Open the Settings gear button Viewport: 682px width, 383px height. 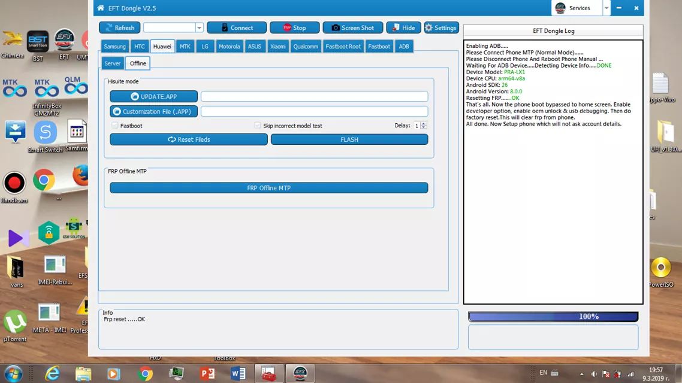click(441, 28)
